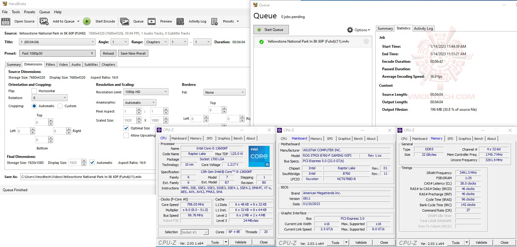Click the Start Queue green play icon

coord(259,30)
